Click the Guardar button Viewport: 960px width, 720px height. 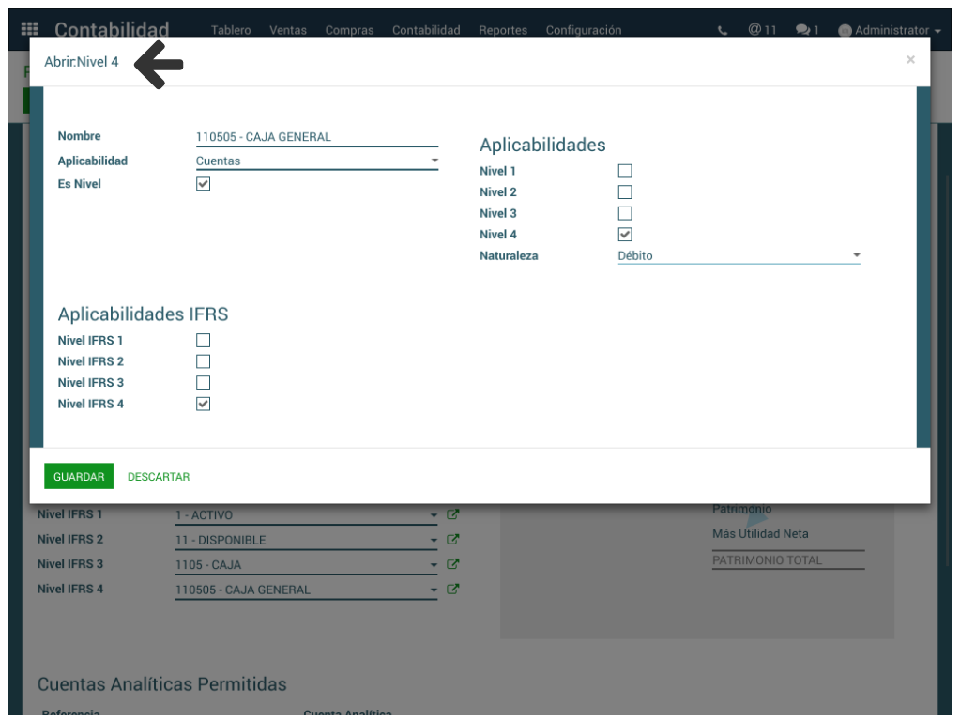click(79, 477)
